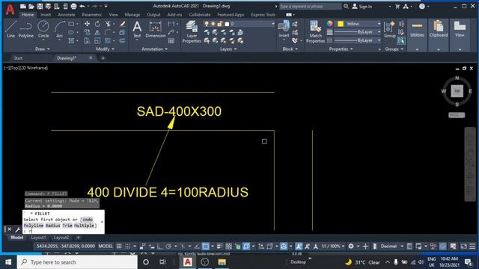Viewport: 479px width, 269px height.
Task: Click the Sign In button
Action: coord(362,7)
